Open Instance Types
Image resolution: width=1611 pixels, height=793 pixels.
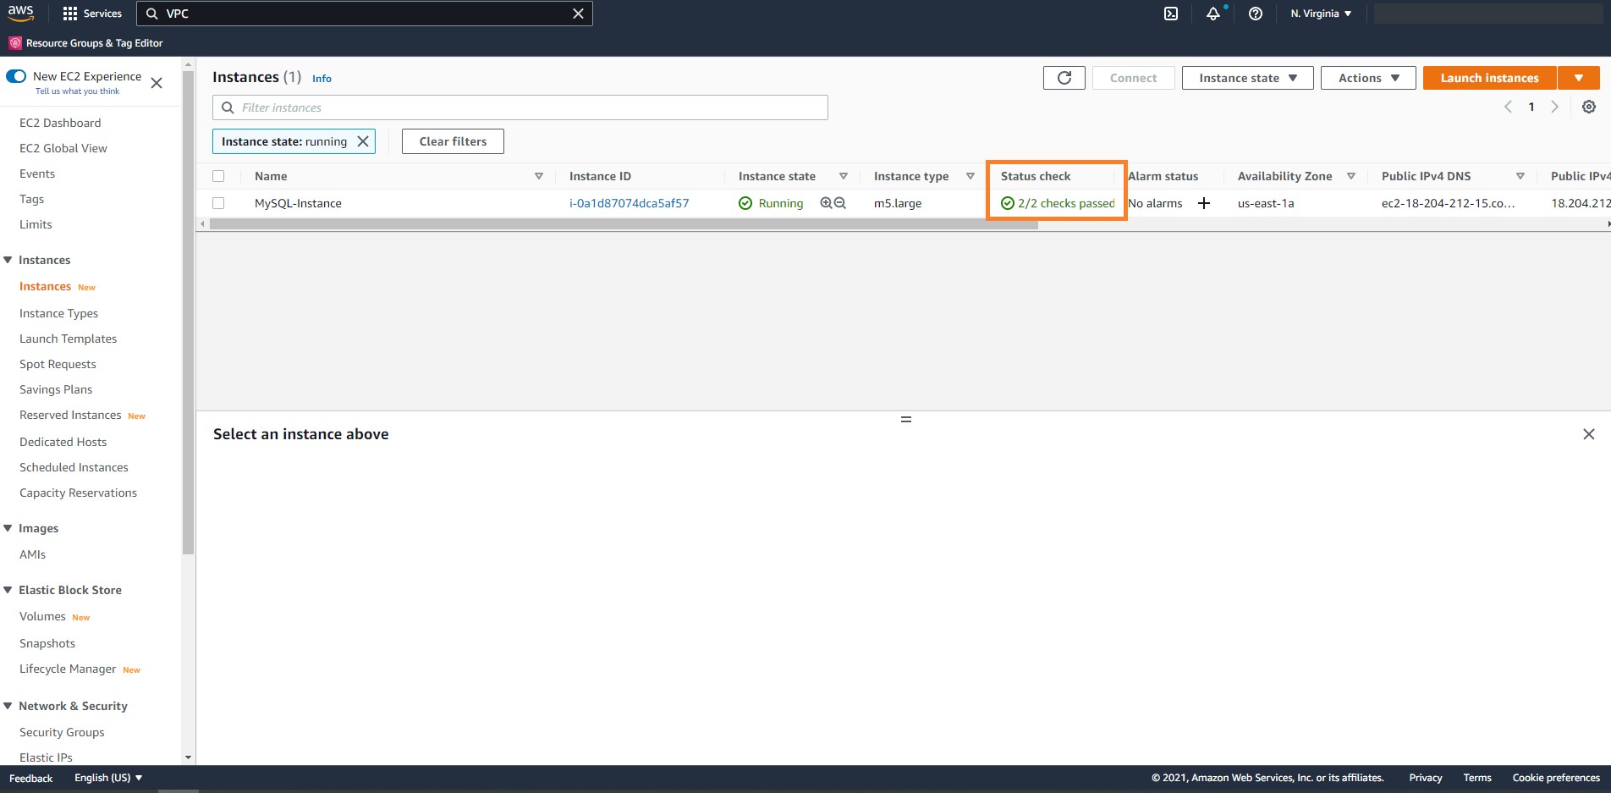coord(58,313)
